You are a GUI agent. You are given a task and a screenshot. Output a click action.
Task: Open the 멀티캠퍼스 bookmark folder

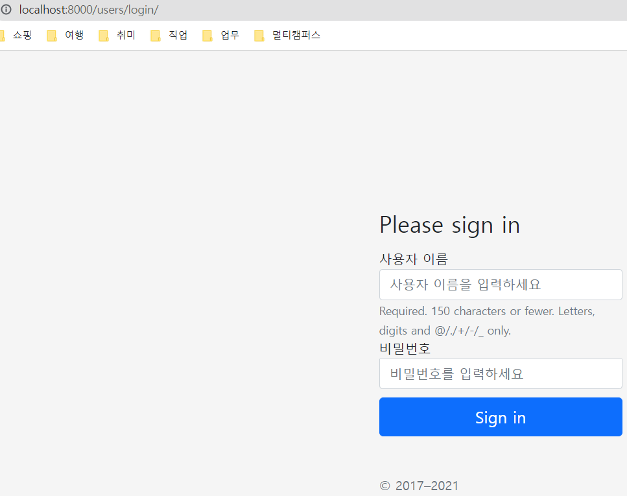coord(287,35)
